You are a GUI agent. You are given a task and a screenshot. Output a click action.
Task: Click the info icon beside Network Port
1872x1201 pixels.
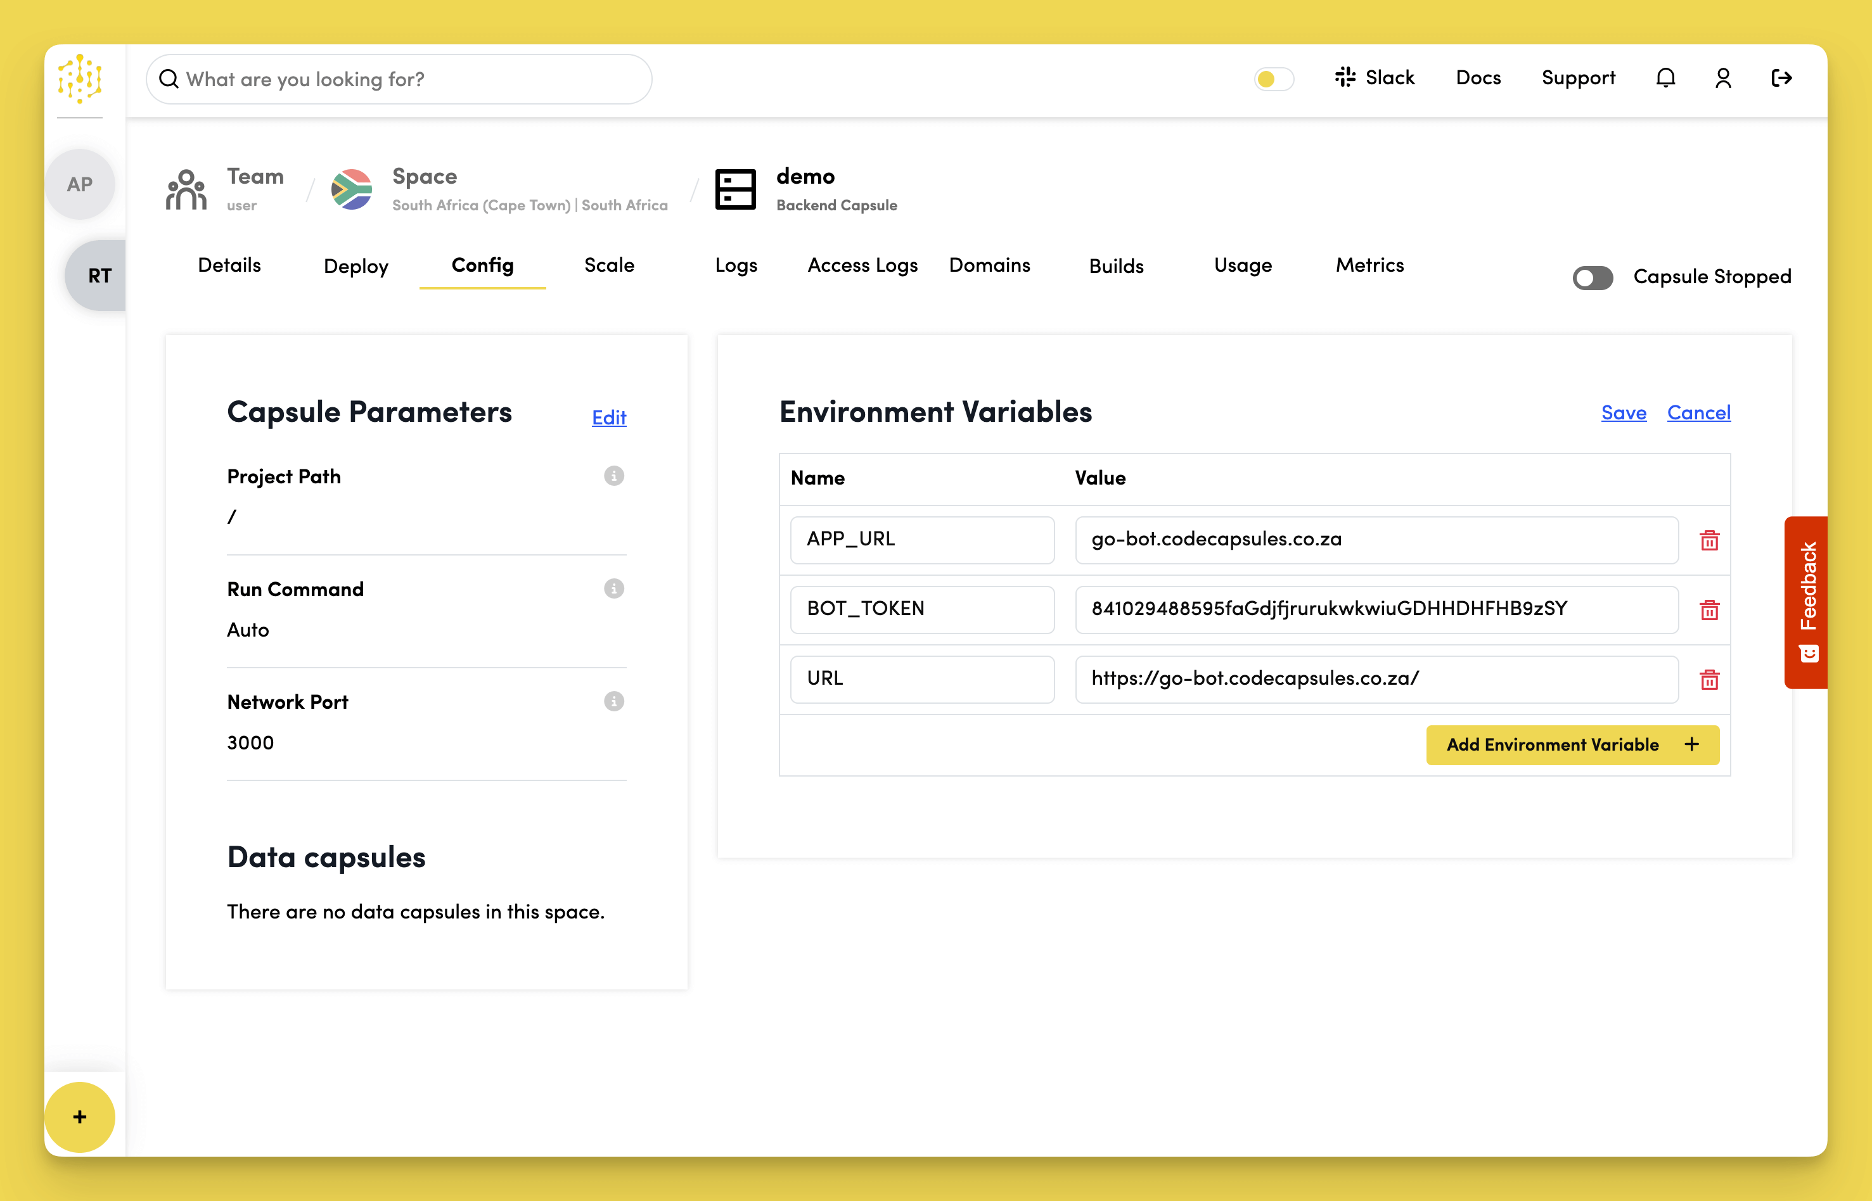[614, 701]
